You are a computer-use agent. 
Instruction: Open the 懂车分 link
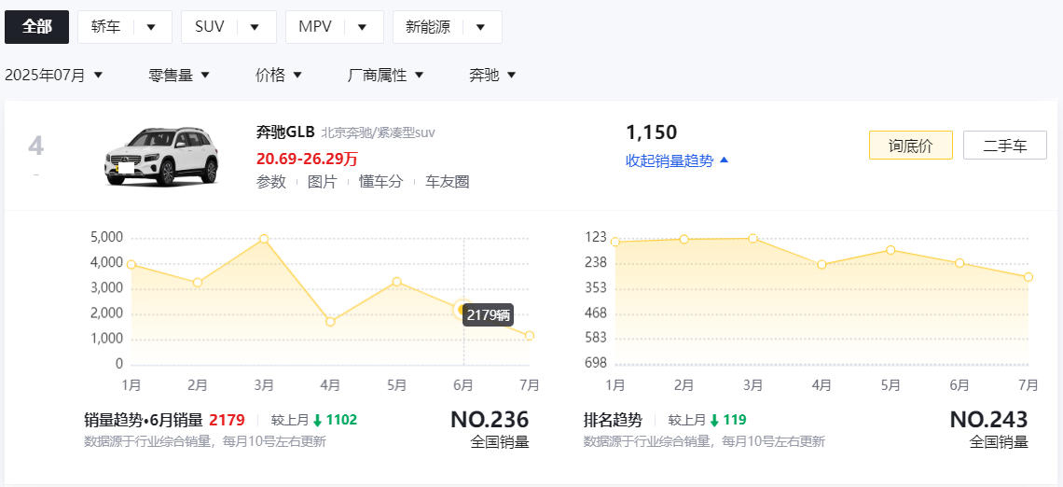(381, 182)
